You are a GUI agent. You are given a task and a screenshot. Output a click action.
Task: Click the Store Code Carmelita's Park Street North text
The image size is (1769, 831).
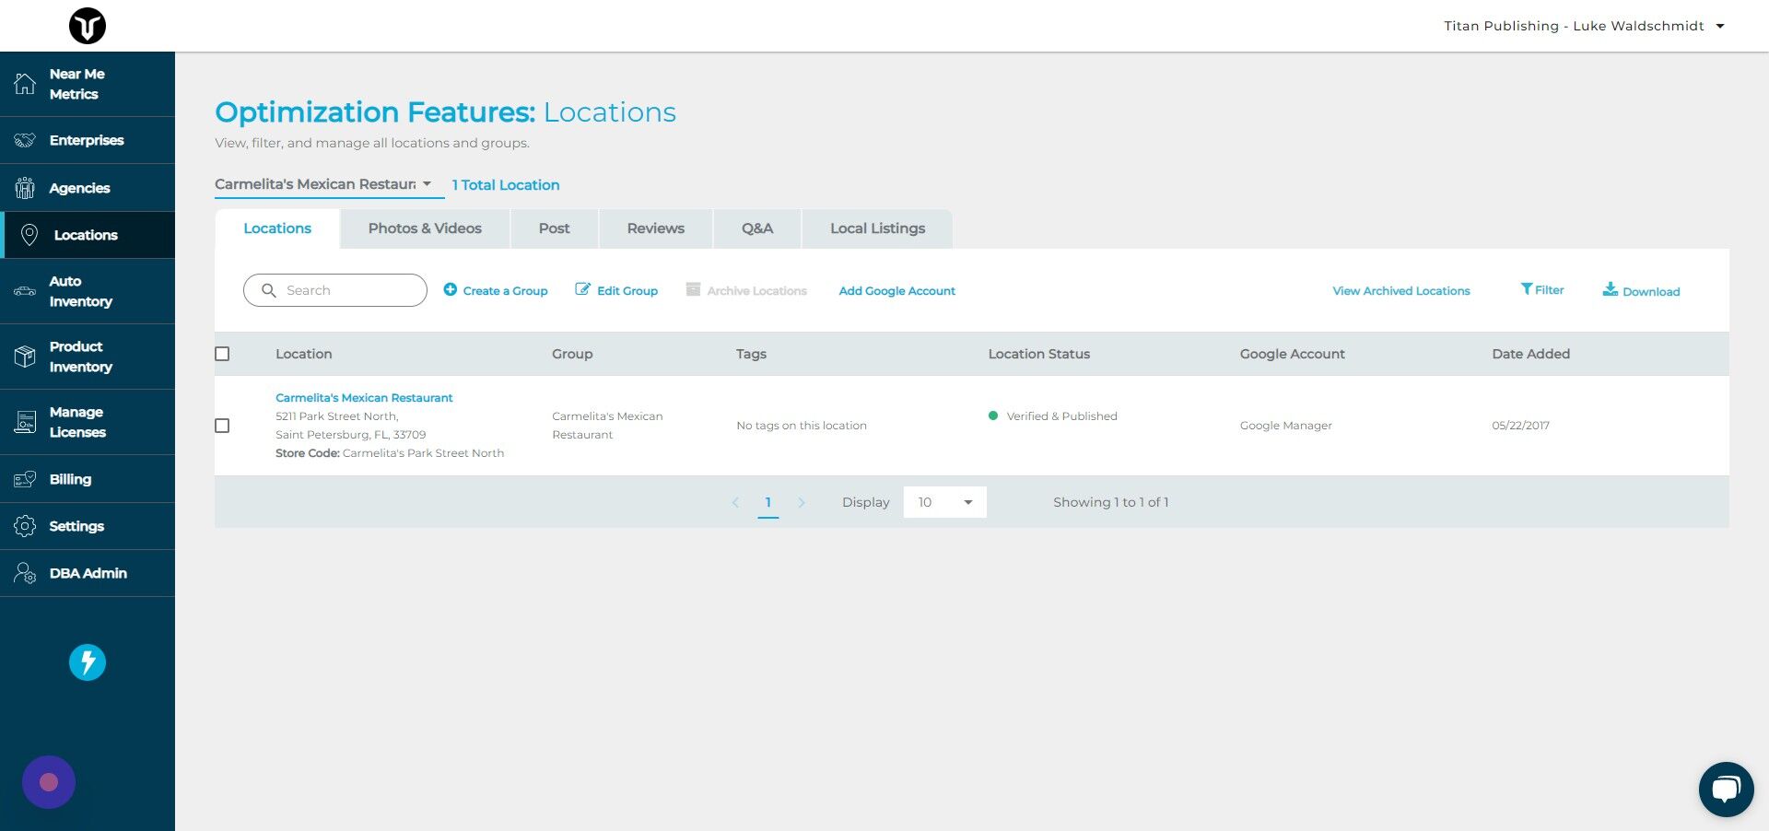(x=390, y=453)
